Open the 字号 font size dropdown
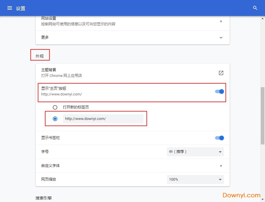The width and height of the screenshot is (265, 202). coord(195,152)
